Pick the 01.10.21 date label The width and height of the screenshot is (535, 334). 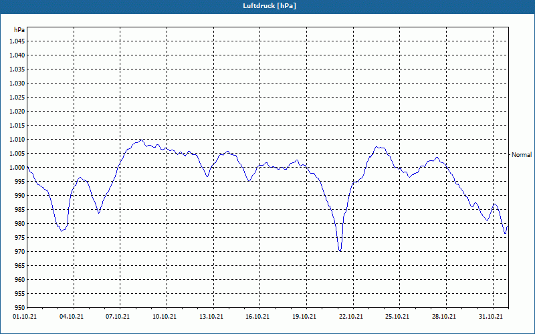25,317
